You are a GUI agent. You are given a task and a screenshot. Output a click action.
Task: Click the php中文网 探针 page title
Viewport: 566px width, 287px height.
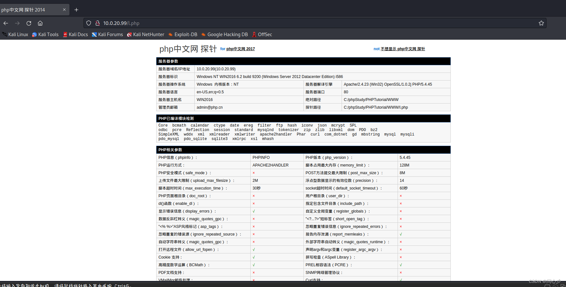pos(188,49)
